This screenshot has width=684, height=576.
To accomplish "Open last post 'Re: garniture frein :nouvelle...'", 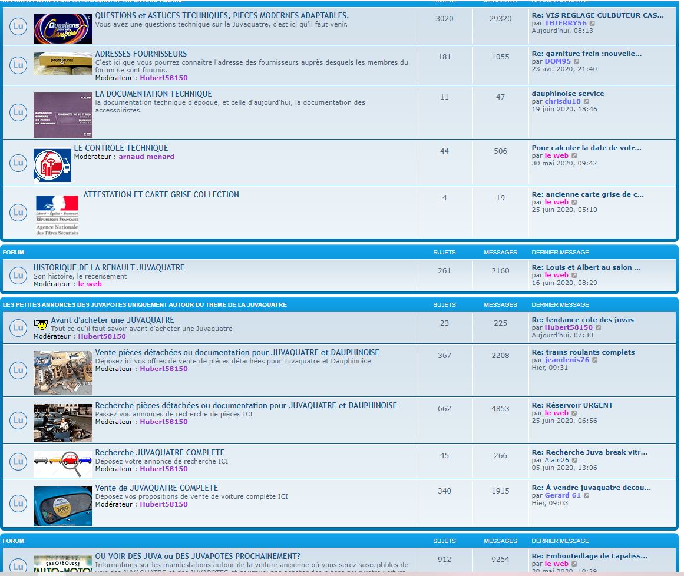I will click(x=587, y=54).
